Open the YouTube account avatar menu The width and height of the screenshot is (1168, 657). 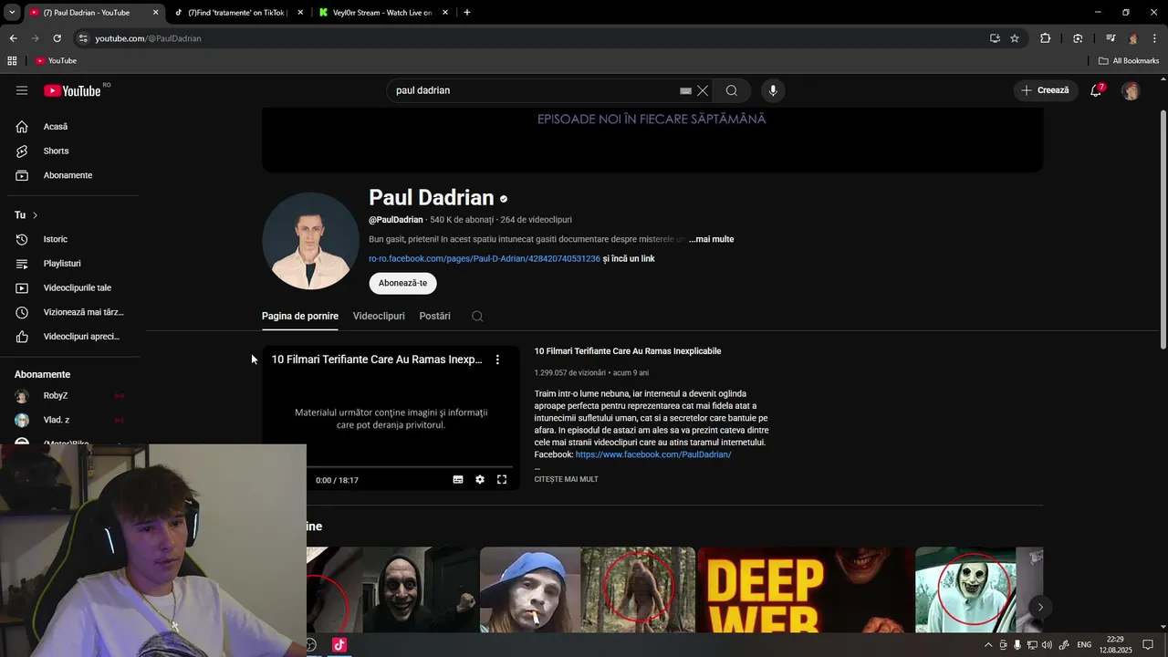(x=1131, y=90)
